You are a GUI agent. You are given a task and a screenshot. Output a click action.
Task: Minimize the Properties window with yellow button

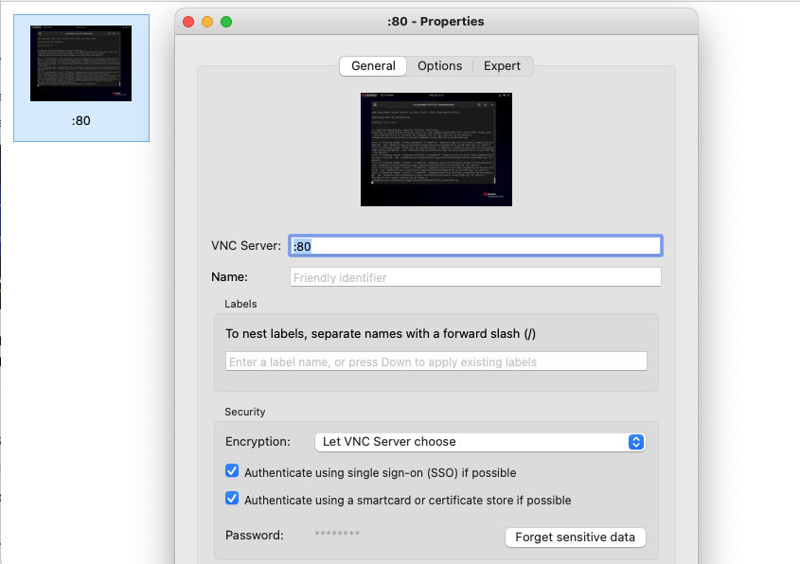(x=207, y=22)
